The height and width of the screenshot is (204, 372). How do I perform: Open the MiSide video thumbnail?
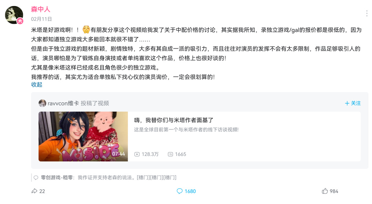click(83, 137)
